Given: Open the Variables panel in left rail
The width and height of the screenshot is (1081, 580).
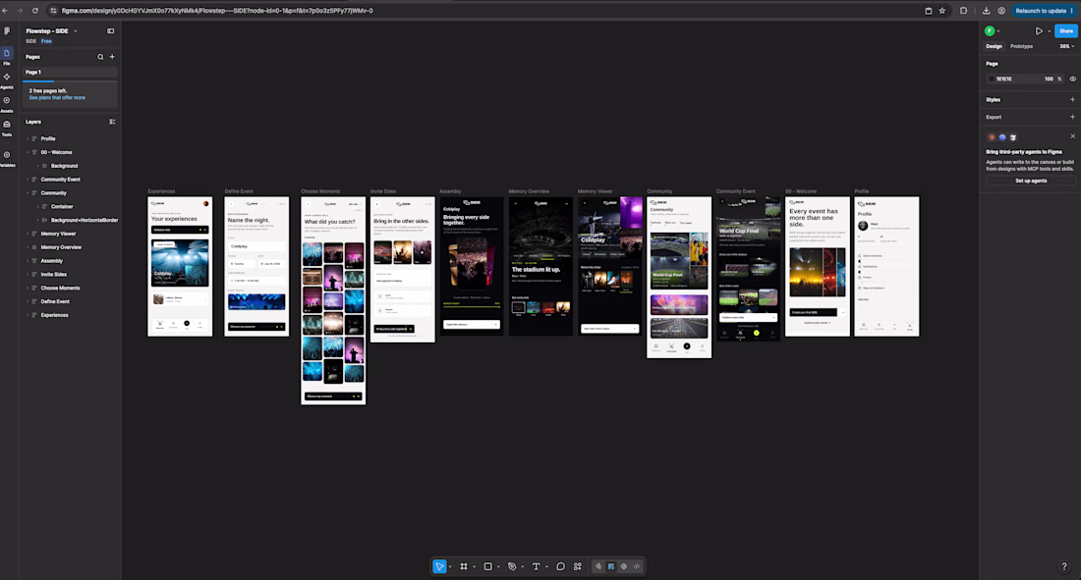Looking at the screenshot, I should coord(7,158).
